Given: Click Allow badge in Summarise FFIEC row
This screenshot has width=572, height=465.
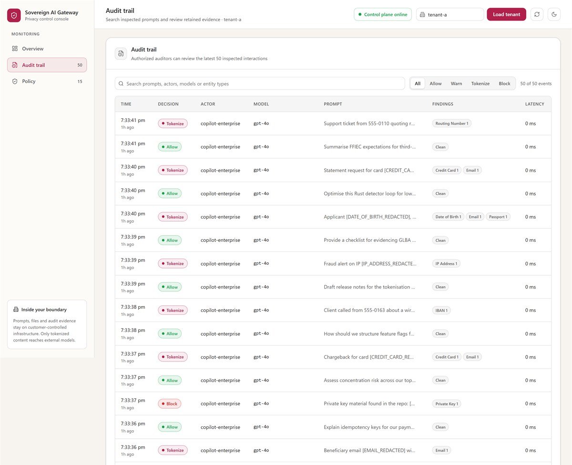Looking at the screenshot, I should point(170,147).
